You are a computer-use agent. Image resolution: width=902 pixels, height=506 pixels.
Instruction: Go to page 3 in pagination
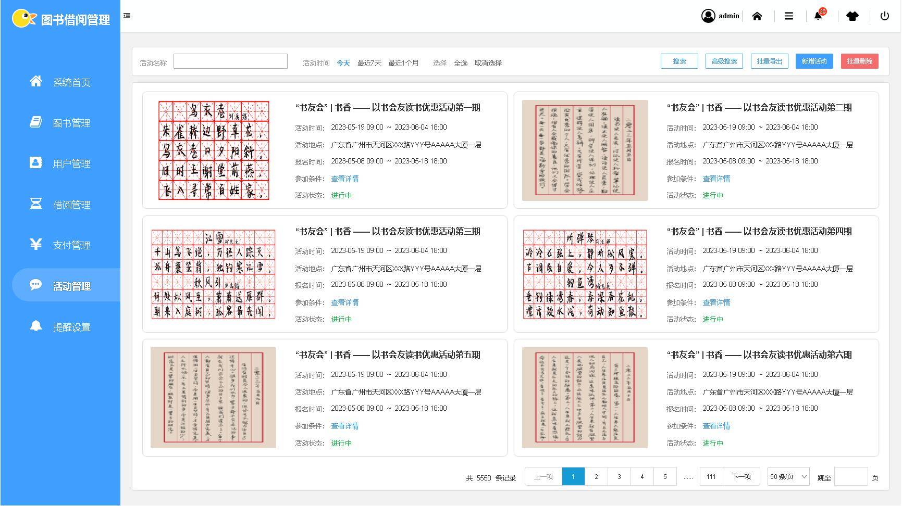pos(619,476)
